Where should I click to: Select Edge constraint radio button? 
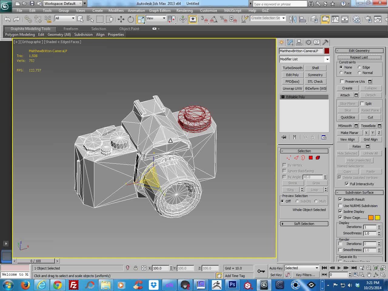pyautogui.click(x=359, y=67)
